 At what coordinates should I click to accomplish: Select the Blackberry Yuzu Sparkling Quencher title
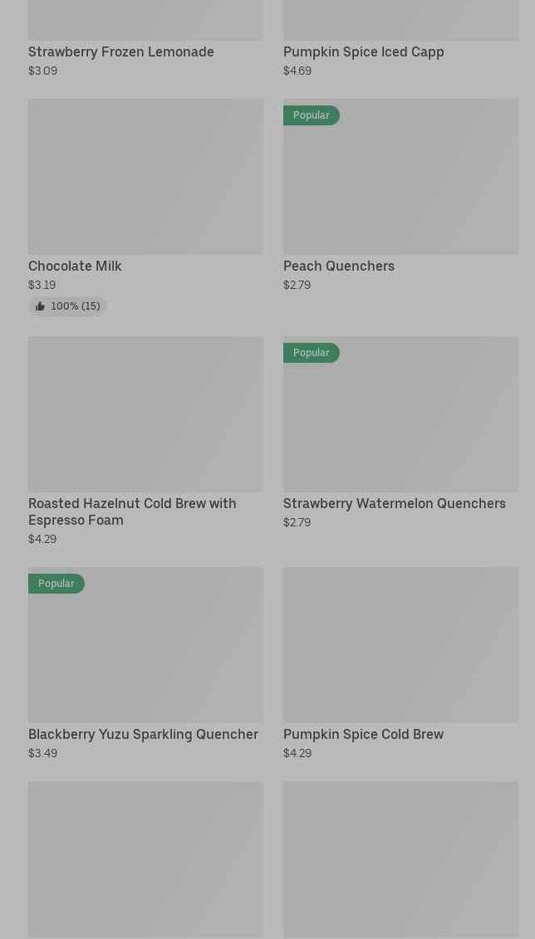[x=143, y=734]
